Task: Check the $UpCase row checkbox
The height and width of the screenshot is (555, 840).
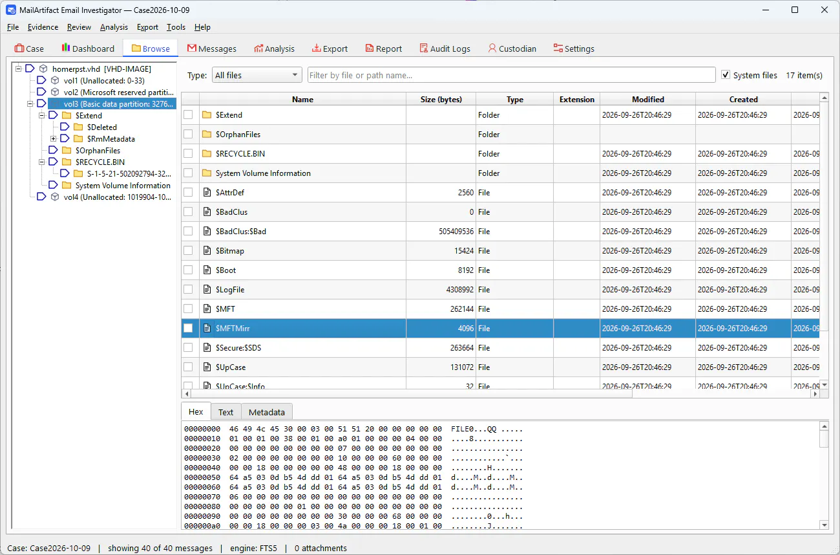Action: [188, 367]
